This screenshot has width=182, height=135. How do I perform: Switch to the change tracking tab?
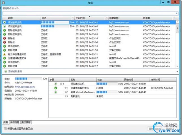[26, 122]
